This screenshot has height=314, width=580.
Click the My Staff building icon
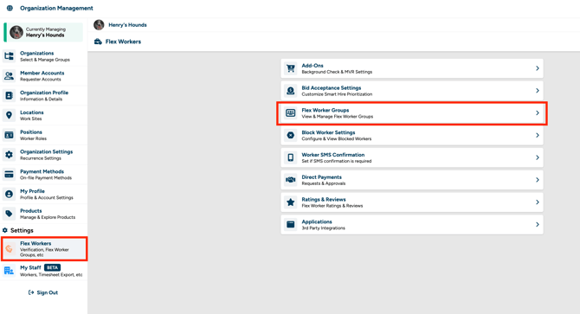coord(9,271)
